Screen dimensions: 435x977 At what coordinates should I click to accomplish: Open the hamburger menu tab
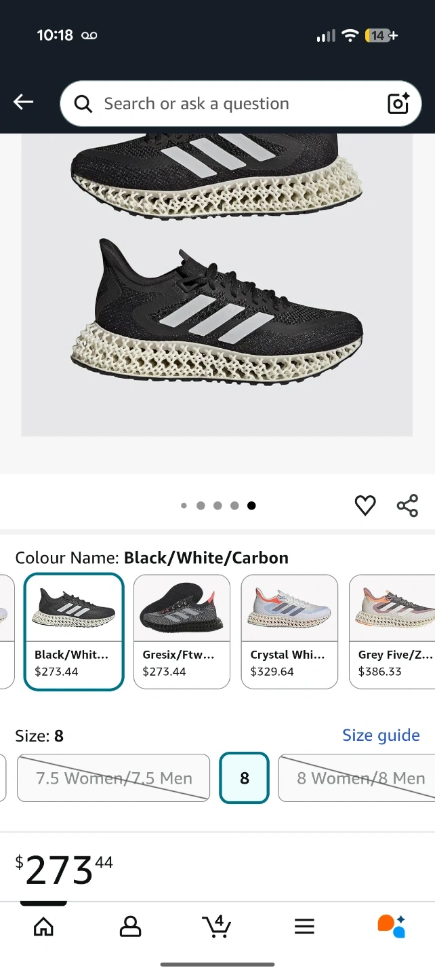pyautogui.click(x=304, y=926)
